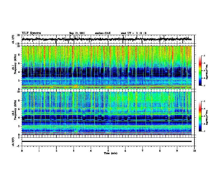This screenshot has width=219, height=169.
Task: Click the "Time (min)" axis title
Action: click(111, 153)
